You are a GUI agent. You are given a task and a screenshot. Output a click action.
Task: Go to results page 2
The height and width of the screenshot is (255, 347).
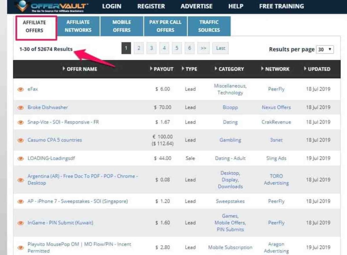139,48
